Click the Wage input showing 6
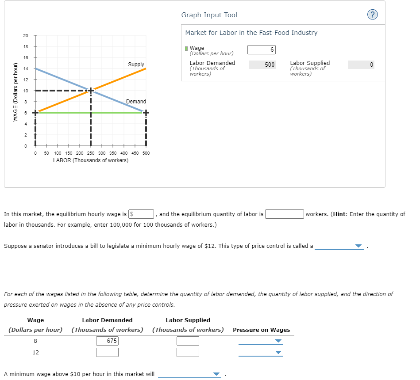 pos(262,49)
